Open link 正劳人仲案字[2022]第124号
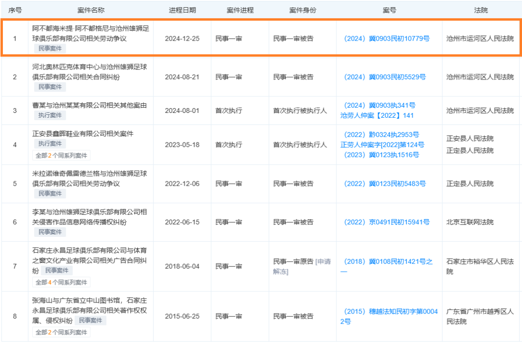The height and width of the screenshot is (345, 522). (x=382, y=145)
